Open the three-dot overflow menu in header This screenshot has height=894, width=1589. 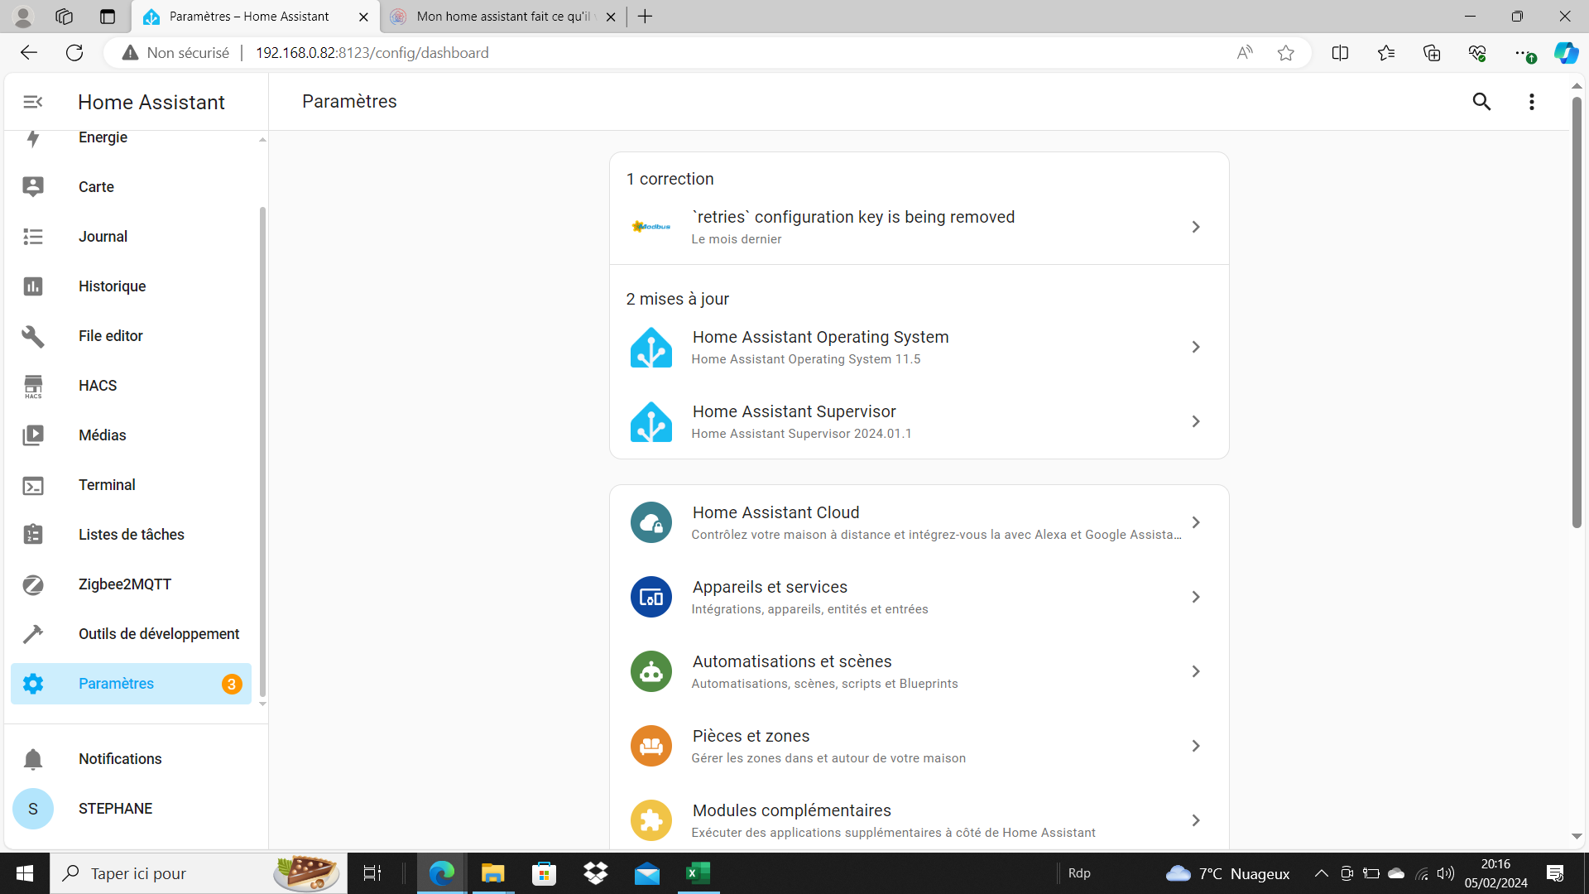(1531, 102)
